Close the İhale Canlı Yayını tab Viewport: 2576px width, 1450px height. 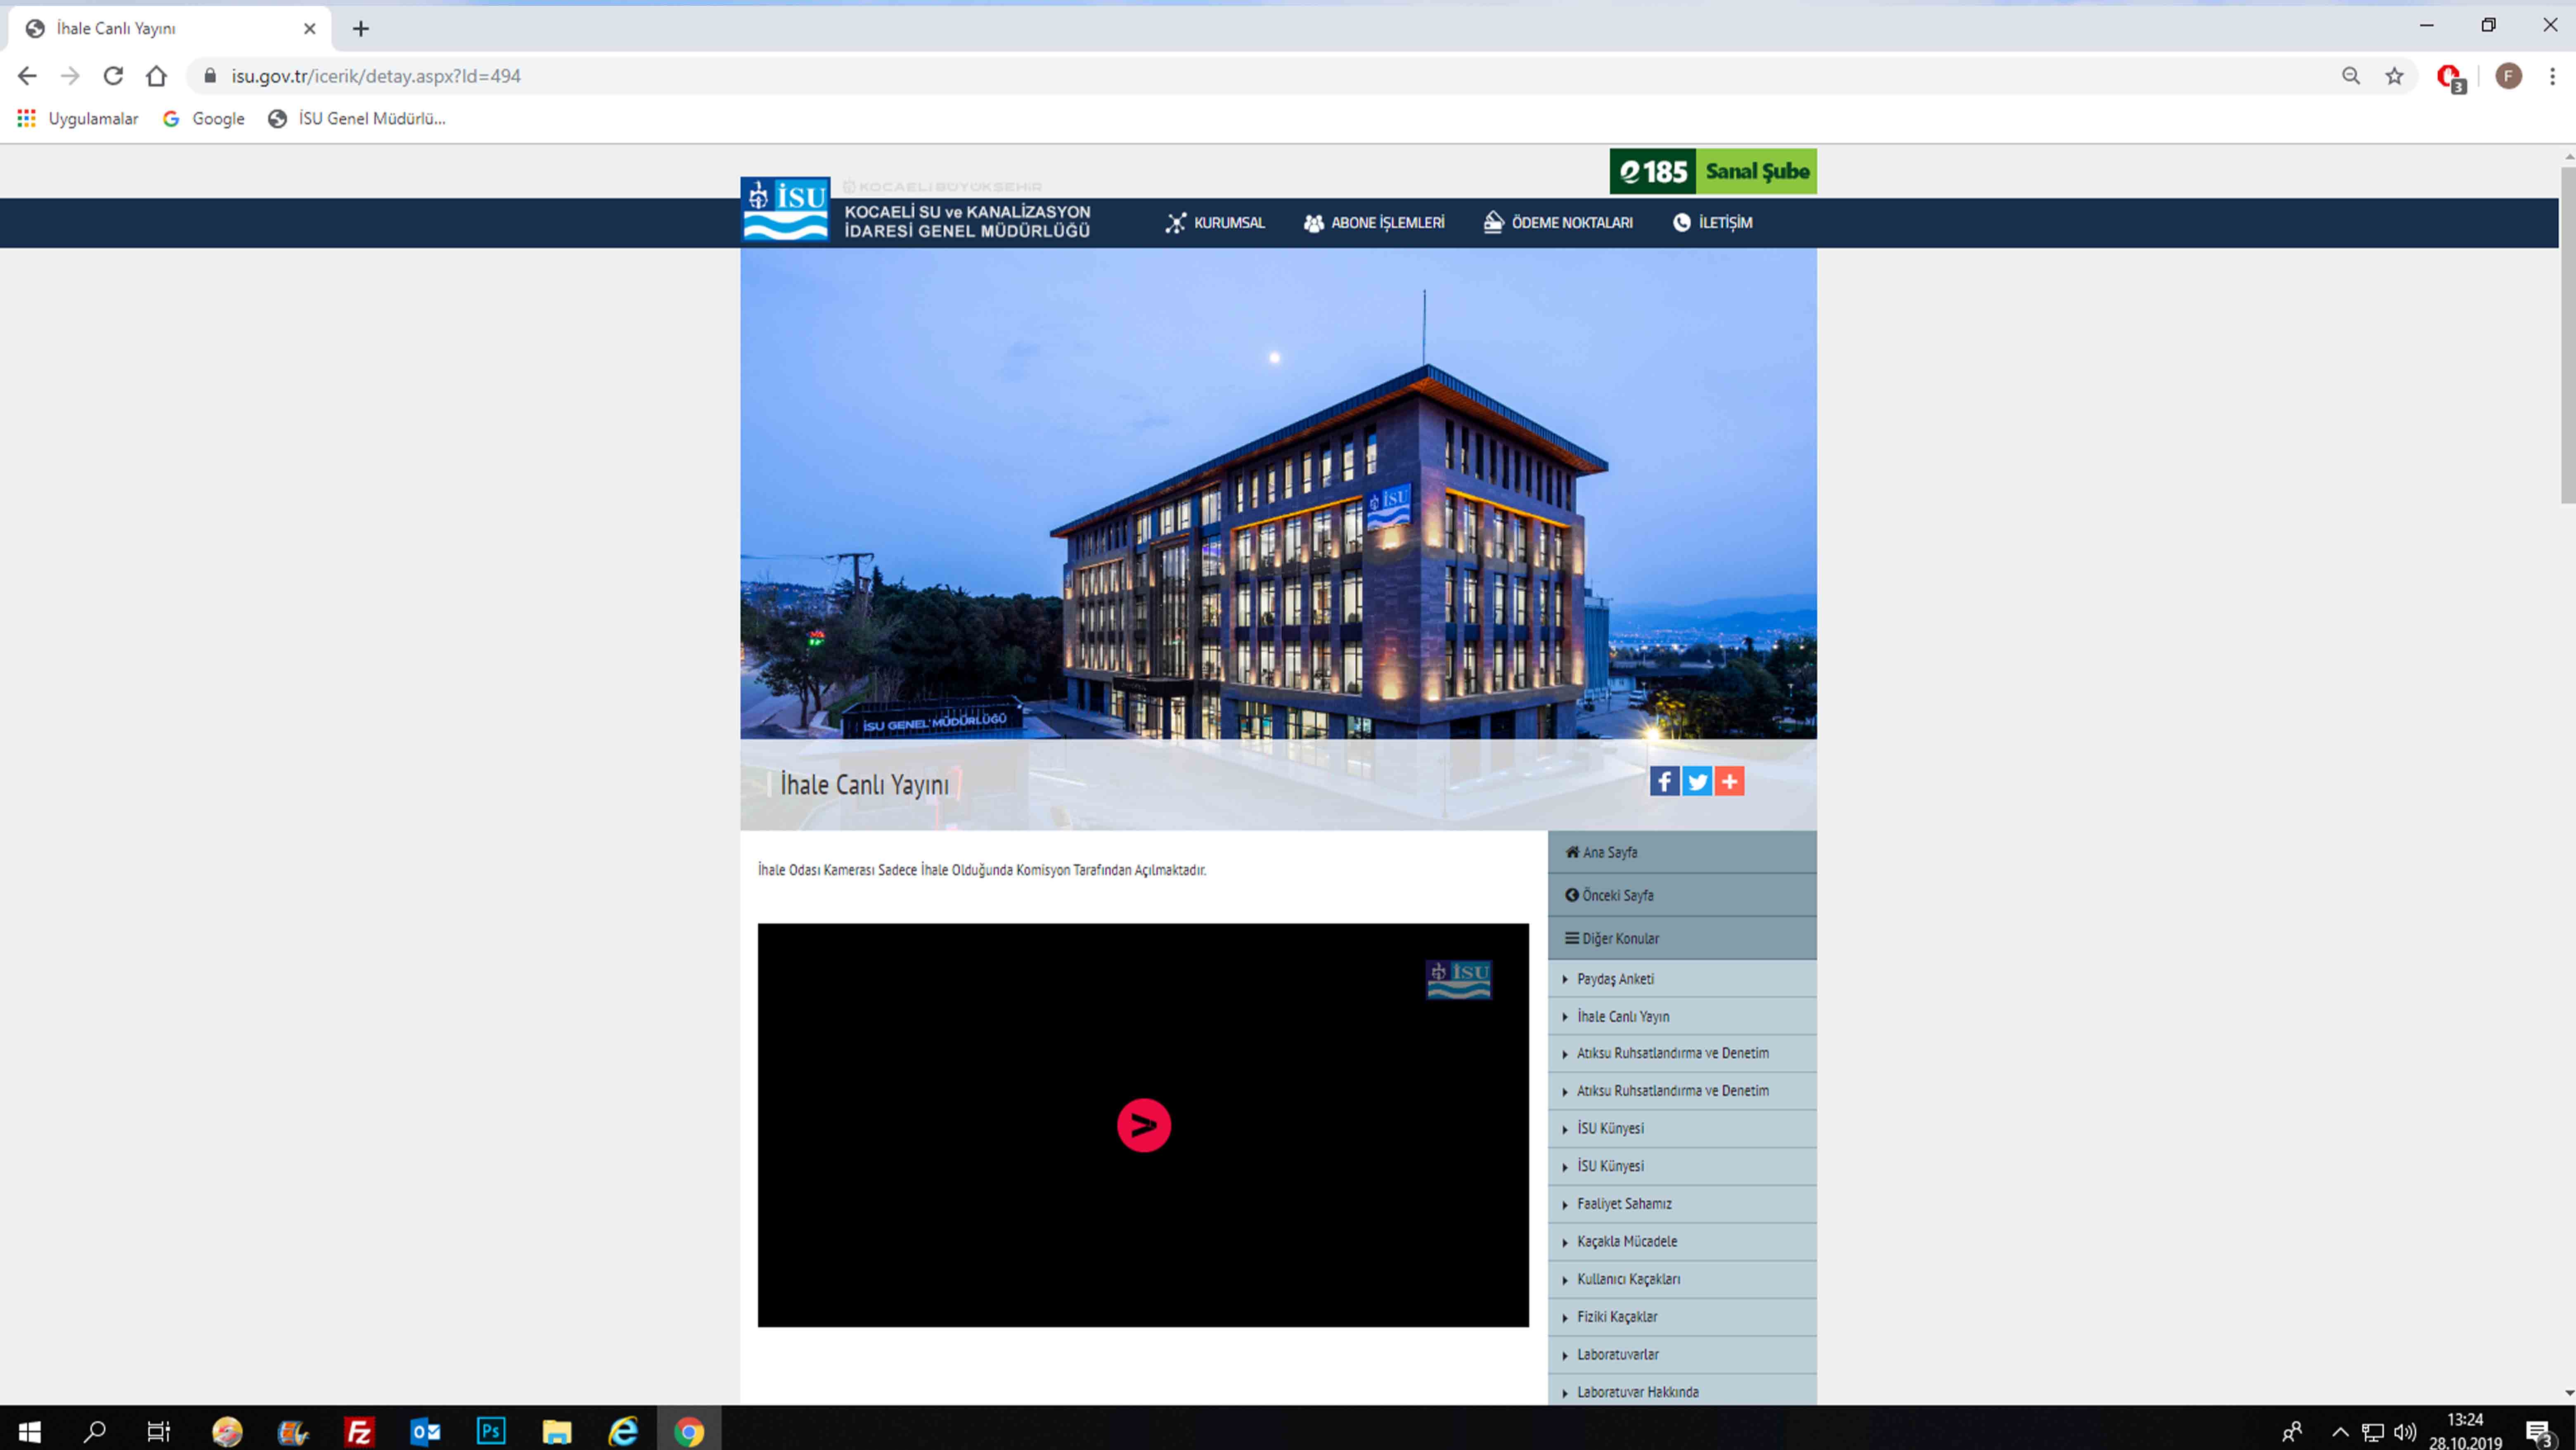(x=310, y=29)
